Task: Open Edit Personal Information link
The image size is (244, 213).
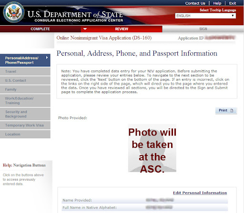Action: pyautogui.click(x=200, y=193)
